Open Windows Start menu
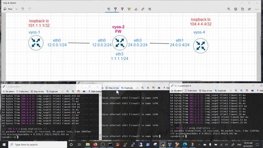This screenshot has height=148, width=263. point(4,144)
